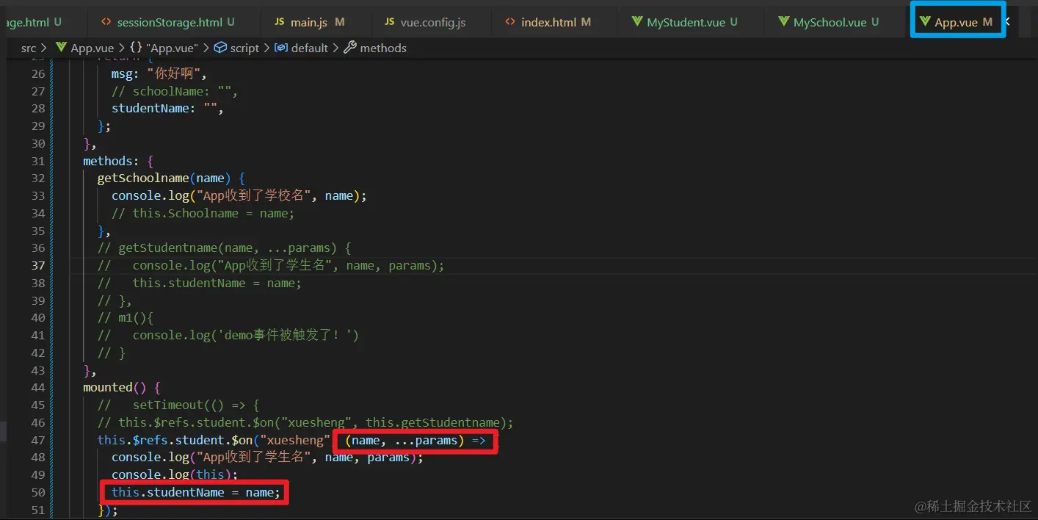
Task: Switch to the MyStudent.vue tab
Action: click(x=684, y=22)
